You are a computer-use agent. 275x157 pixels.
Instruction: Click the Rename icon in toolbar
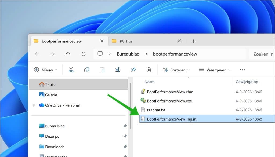118,70
